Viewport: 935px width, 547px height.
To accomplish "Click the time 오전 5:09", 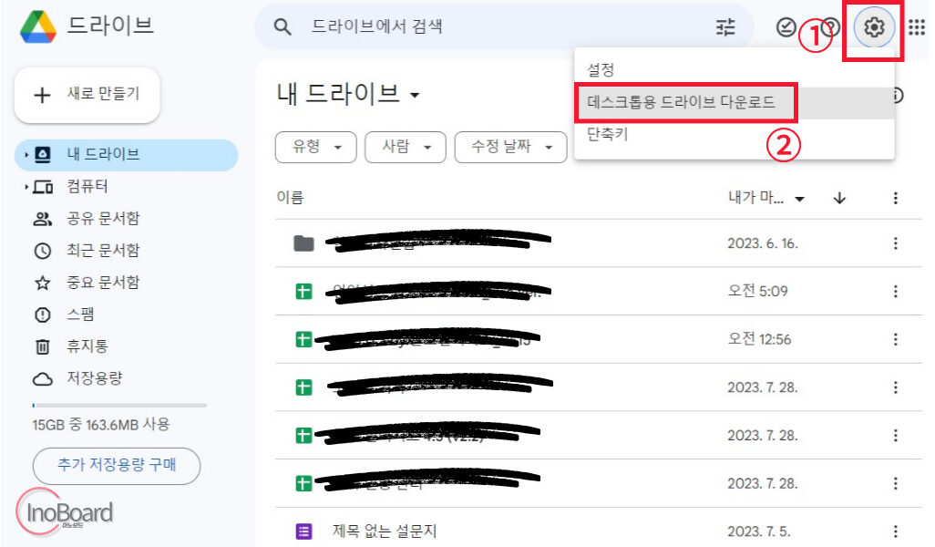I will click(757, 291).
